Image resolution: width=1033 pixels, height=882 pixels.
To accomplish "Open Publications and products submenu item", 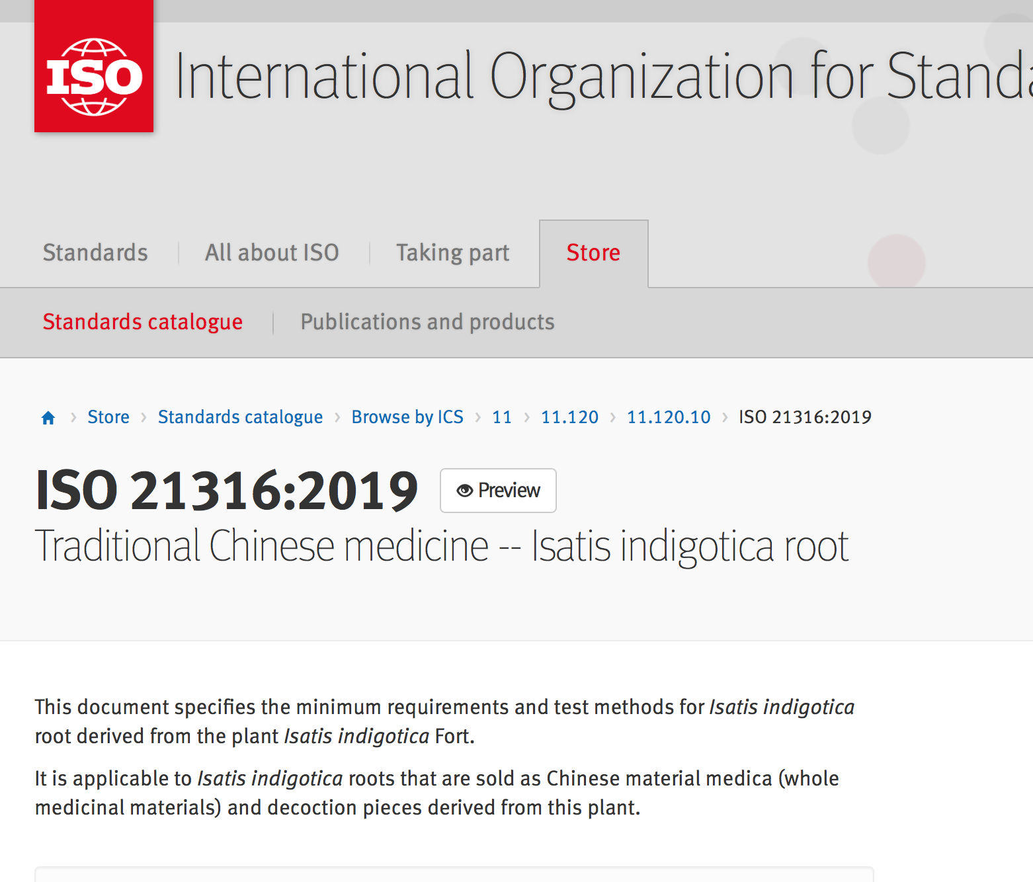I will (x=428, y=322).
